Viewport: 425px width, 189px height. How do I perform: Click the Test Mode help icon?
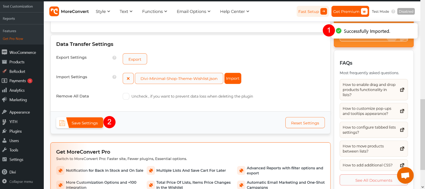tap(393, 12)
